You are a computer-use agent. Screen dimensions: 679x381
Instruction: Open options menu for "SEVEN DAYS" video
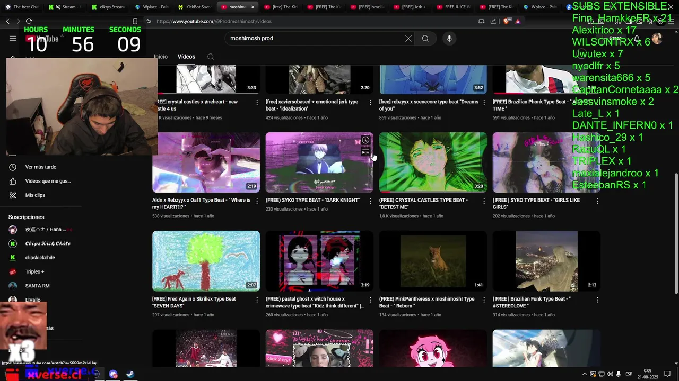pyautogui.click(x=257, y=300)
